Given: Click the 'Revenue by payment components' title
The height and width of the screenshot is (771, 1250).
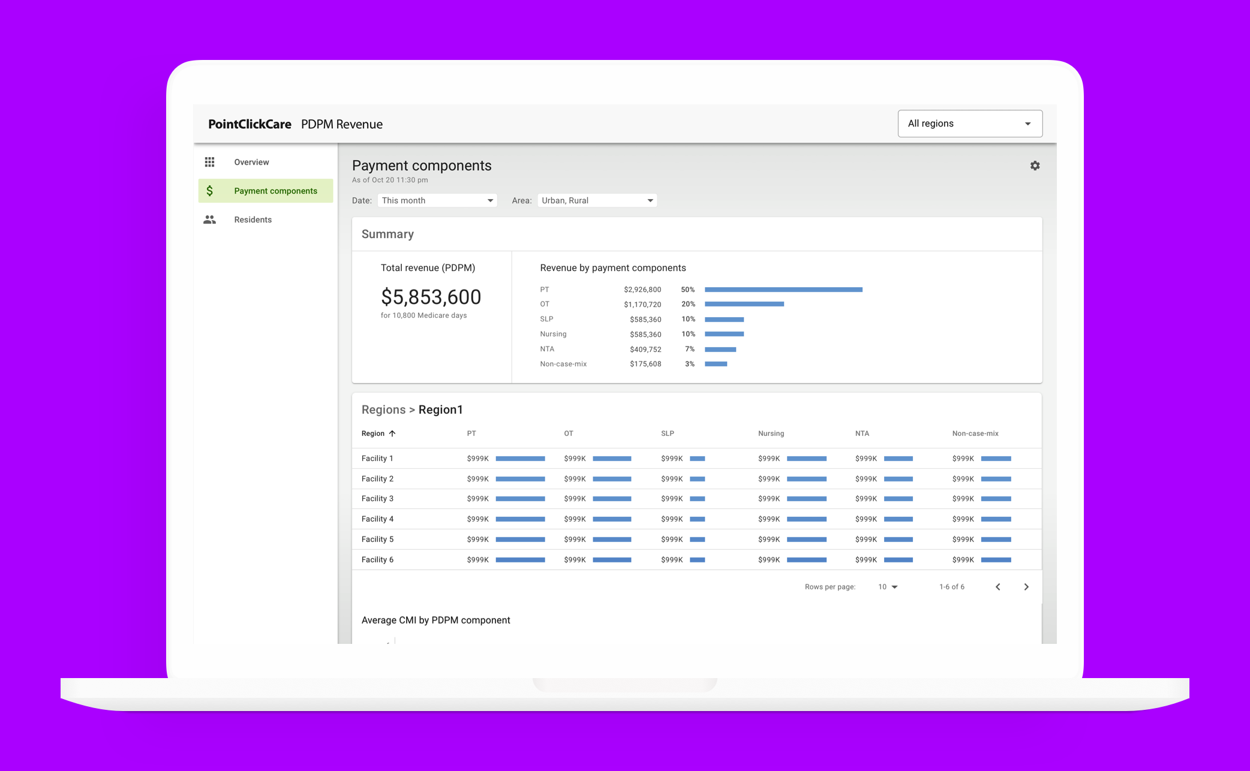Looking at the screenshot, I should coord(613,268).
